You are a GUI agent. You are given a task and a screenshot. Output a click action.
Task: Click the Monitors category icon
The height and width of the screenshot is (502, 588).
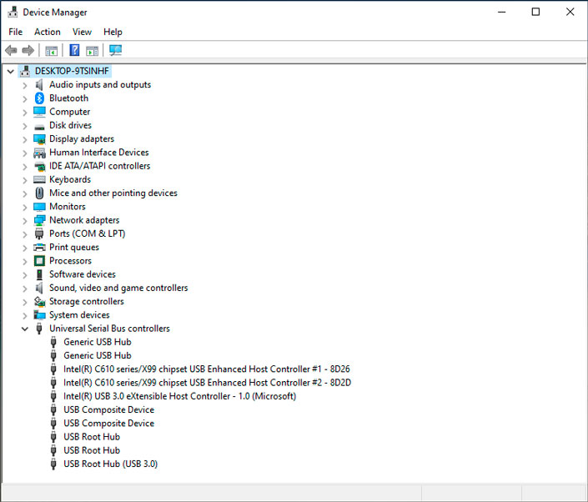(x=39, y=207)
